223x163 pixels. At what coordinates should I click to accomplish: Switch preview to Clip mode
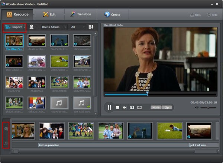point(167,107)
